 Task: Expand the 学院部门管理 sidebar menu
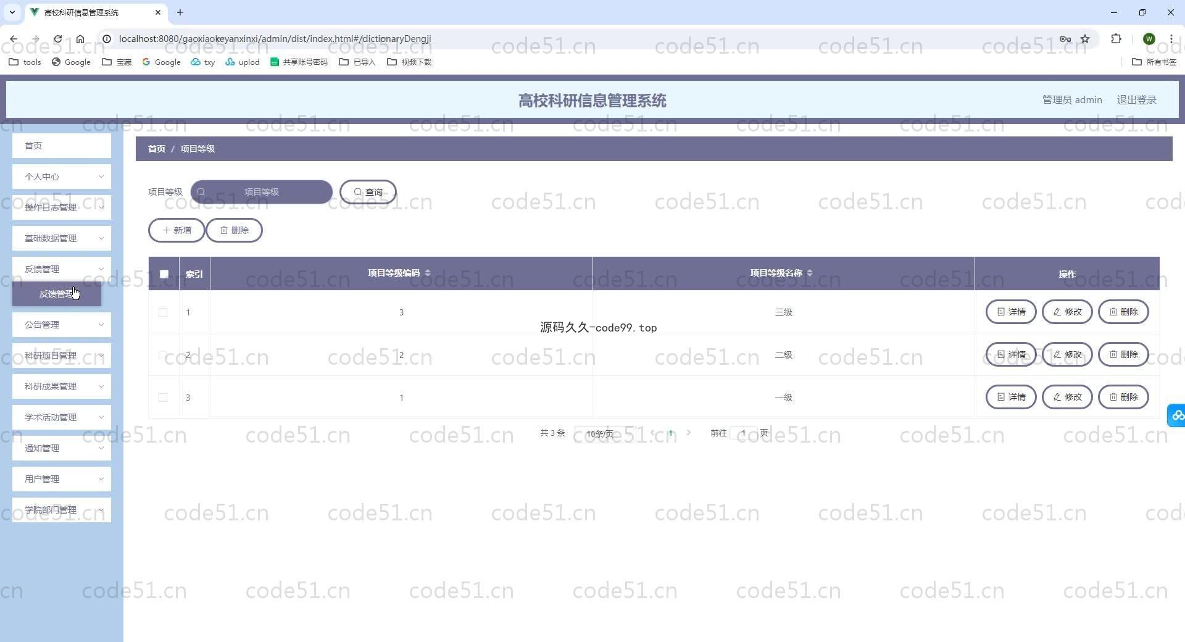click(62, 510)
